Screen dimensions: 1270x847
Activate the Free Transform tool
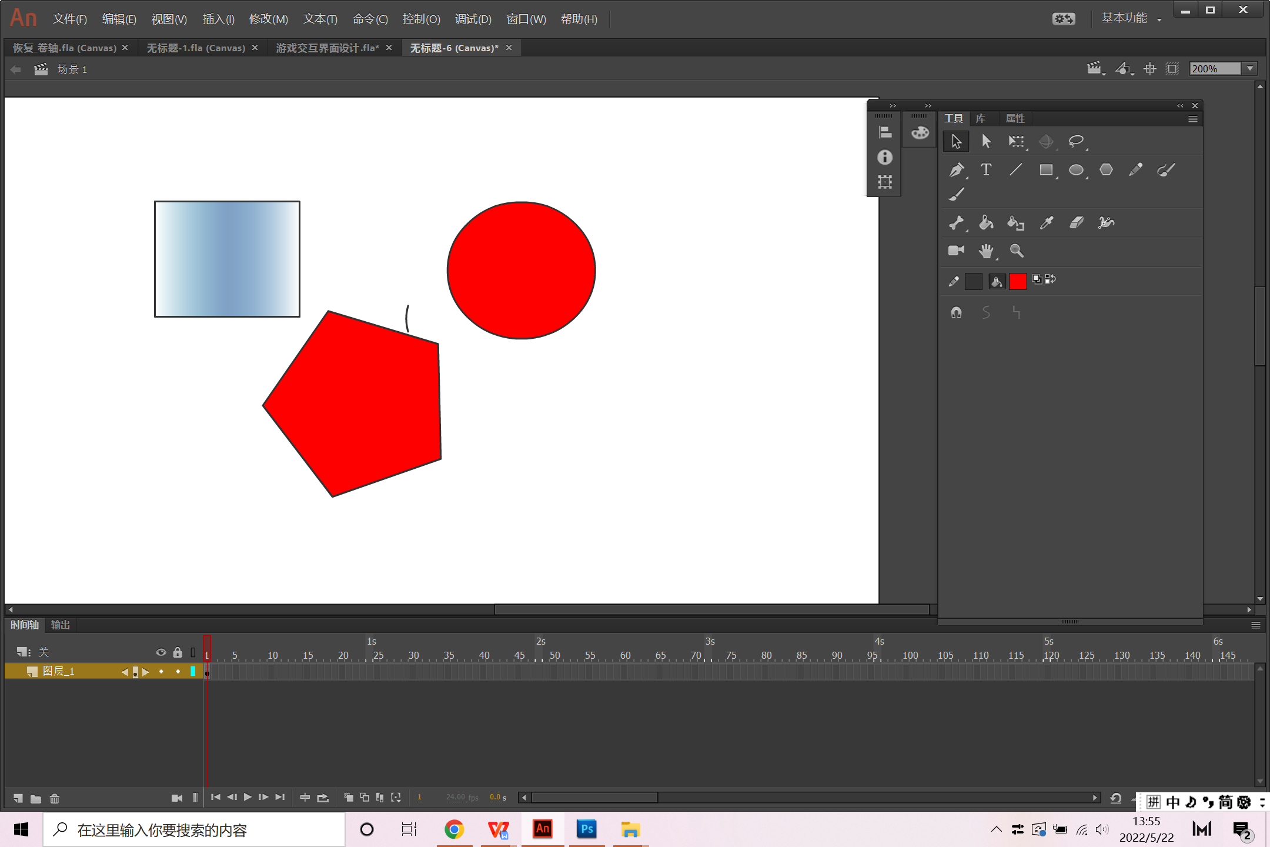(1016, 141)
